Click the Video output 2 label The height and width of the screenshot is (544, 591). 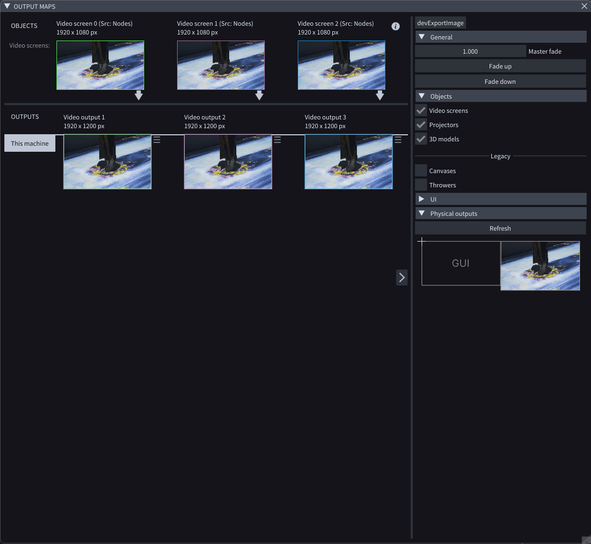click(x=204, y=117)
